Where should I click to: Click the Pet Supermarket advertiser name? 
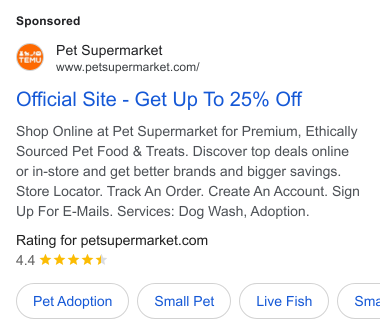(109, 50)
